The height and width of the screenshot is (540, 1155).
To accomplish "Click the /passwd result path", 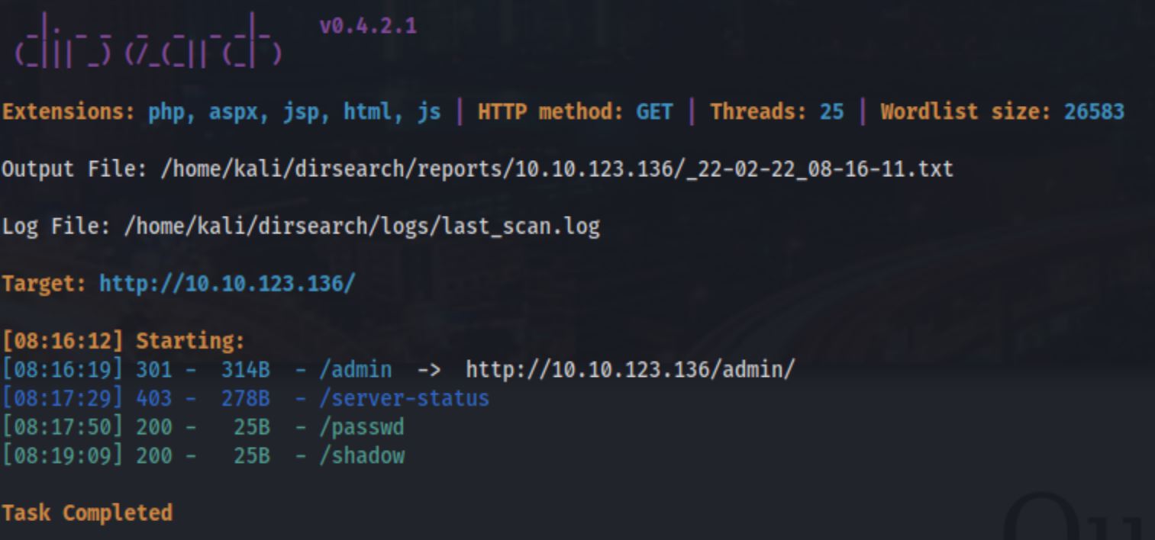I will pos(362,427).
